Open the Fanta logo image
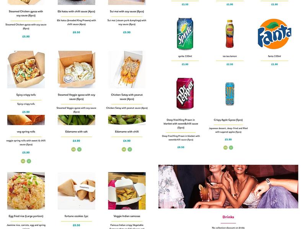The height and width of the screenshot is (229, 306). coord(274,34)
